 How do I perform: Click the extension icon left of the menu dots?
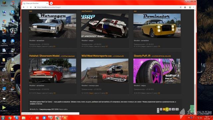(x=190, y=7)
